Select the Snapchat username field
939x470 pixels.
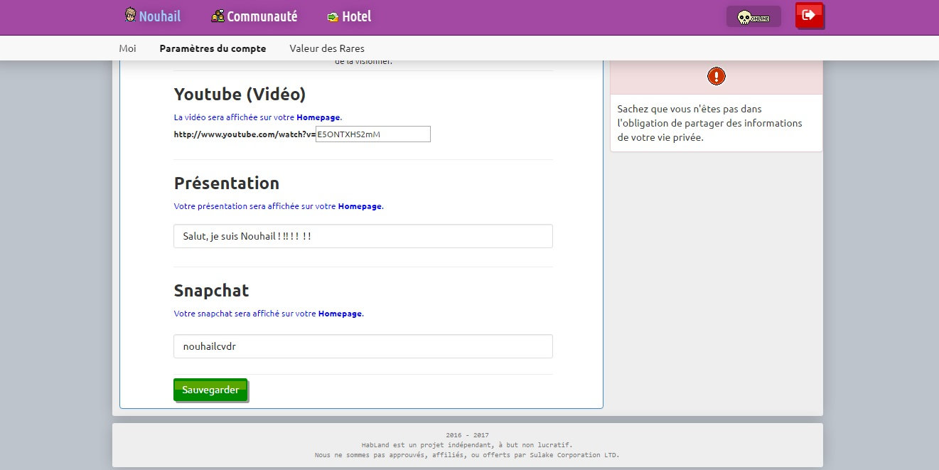point(363,346)
